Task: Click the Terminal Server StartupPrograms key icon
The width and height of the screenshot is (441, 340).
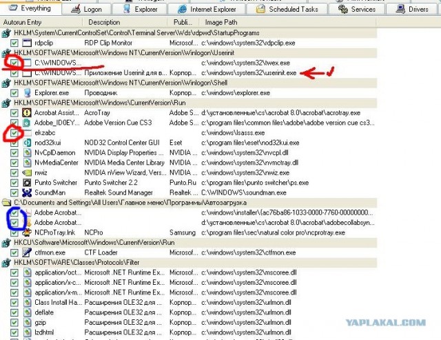Action: click(6, 33)
